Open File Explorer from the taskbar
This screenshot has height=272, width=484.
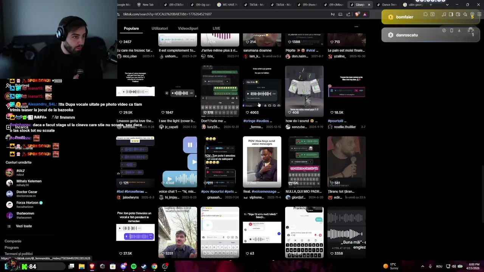click(x=82, y=266)
